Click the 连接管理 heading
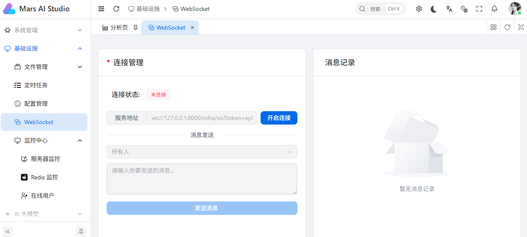Image resolution: width=527 pixels, height=237 pixels. coord(128,63)
